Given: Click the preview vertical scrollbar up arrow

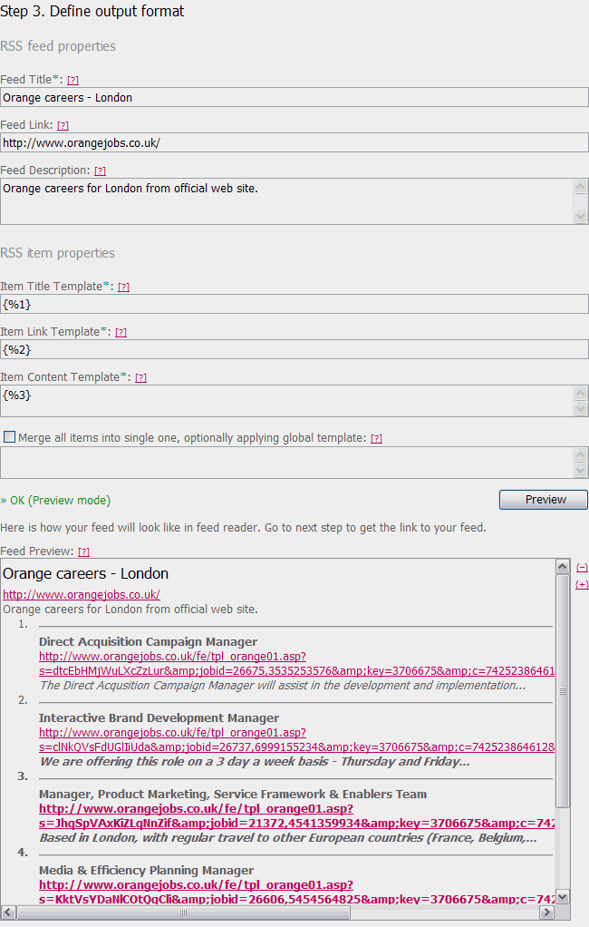Looking at the screenshot, I should coord(563,566).
